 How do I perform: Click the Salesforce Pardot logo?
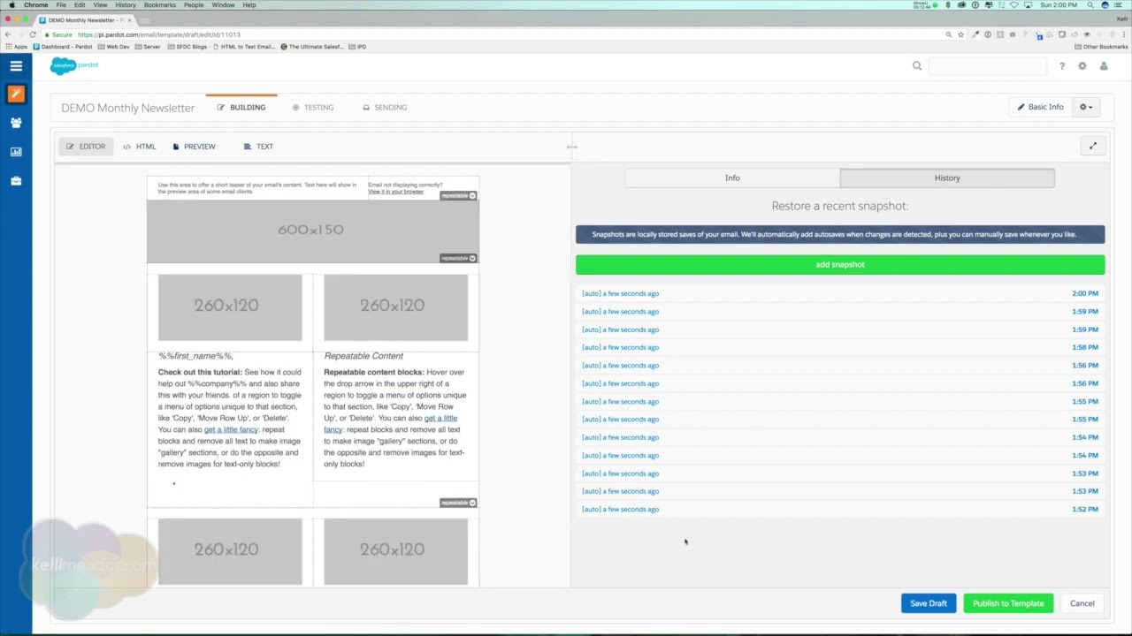[x=74, y=65]
